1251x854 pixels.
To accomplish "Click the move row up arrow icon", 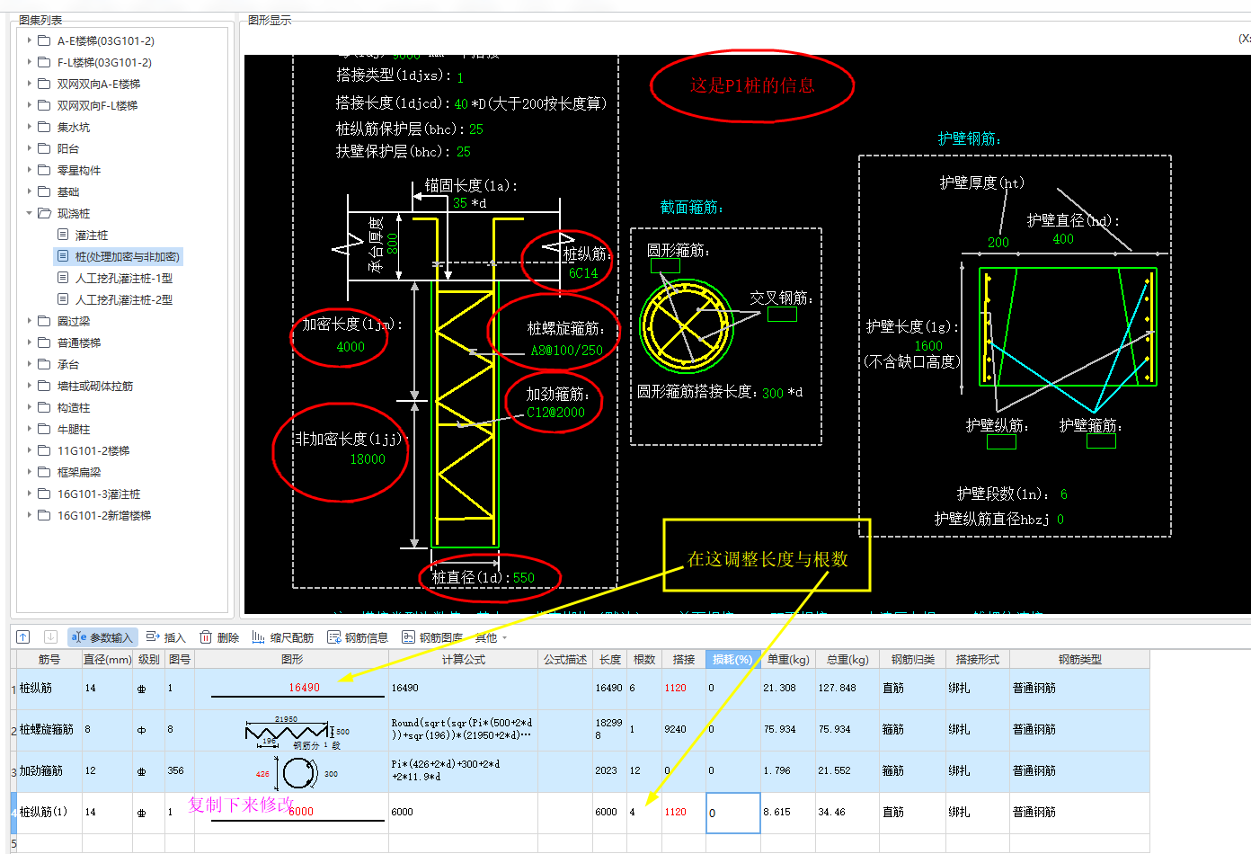I will click(23, 636).
